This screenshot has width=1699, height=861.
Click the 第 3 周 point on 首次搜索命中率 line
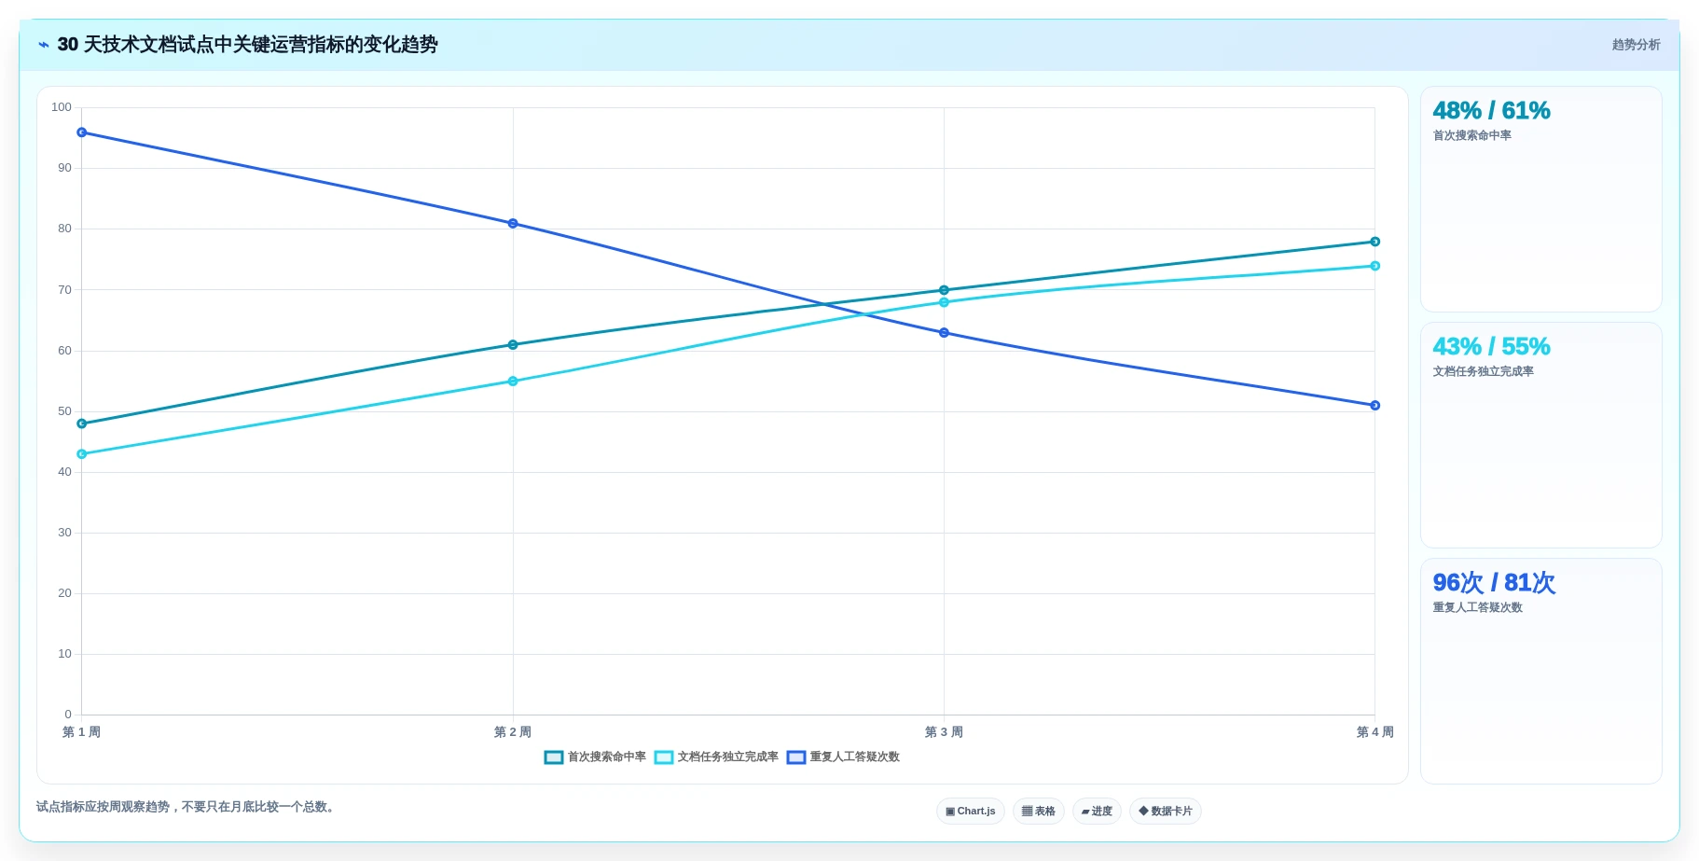[x=944, y=290]
